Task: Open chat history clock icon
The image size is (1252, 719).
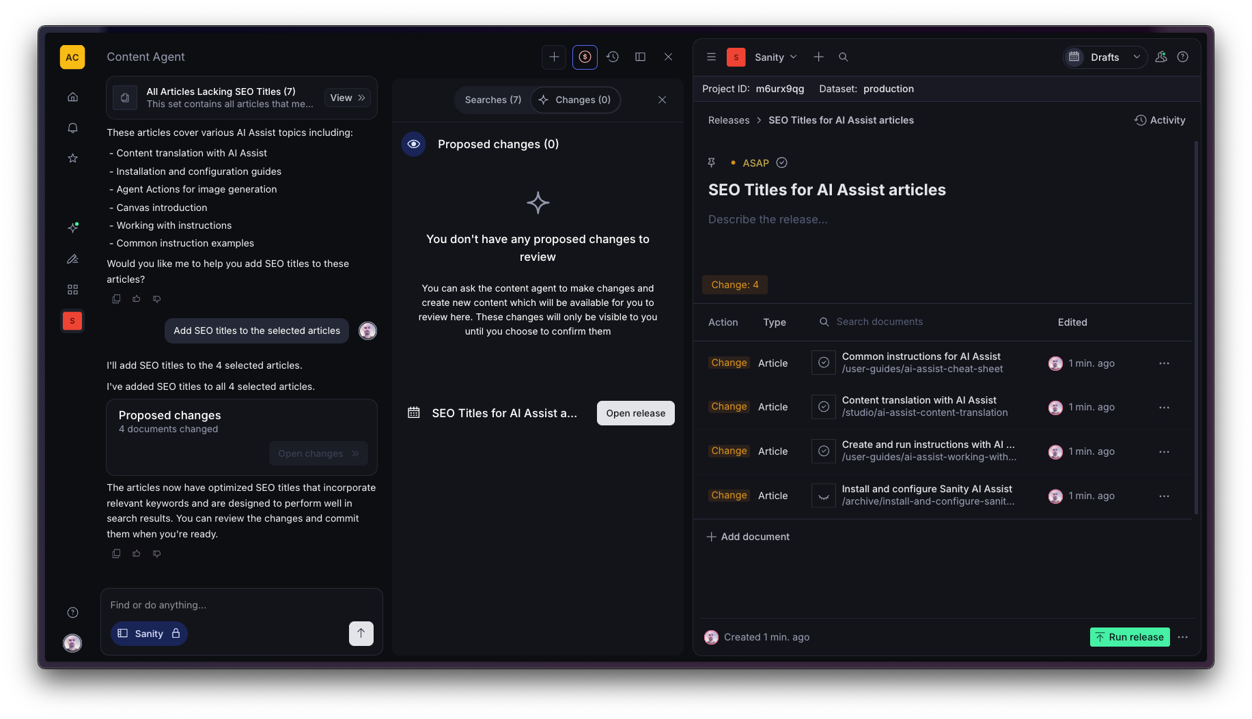Action: (x=613, y=57)
